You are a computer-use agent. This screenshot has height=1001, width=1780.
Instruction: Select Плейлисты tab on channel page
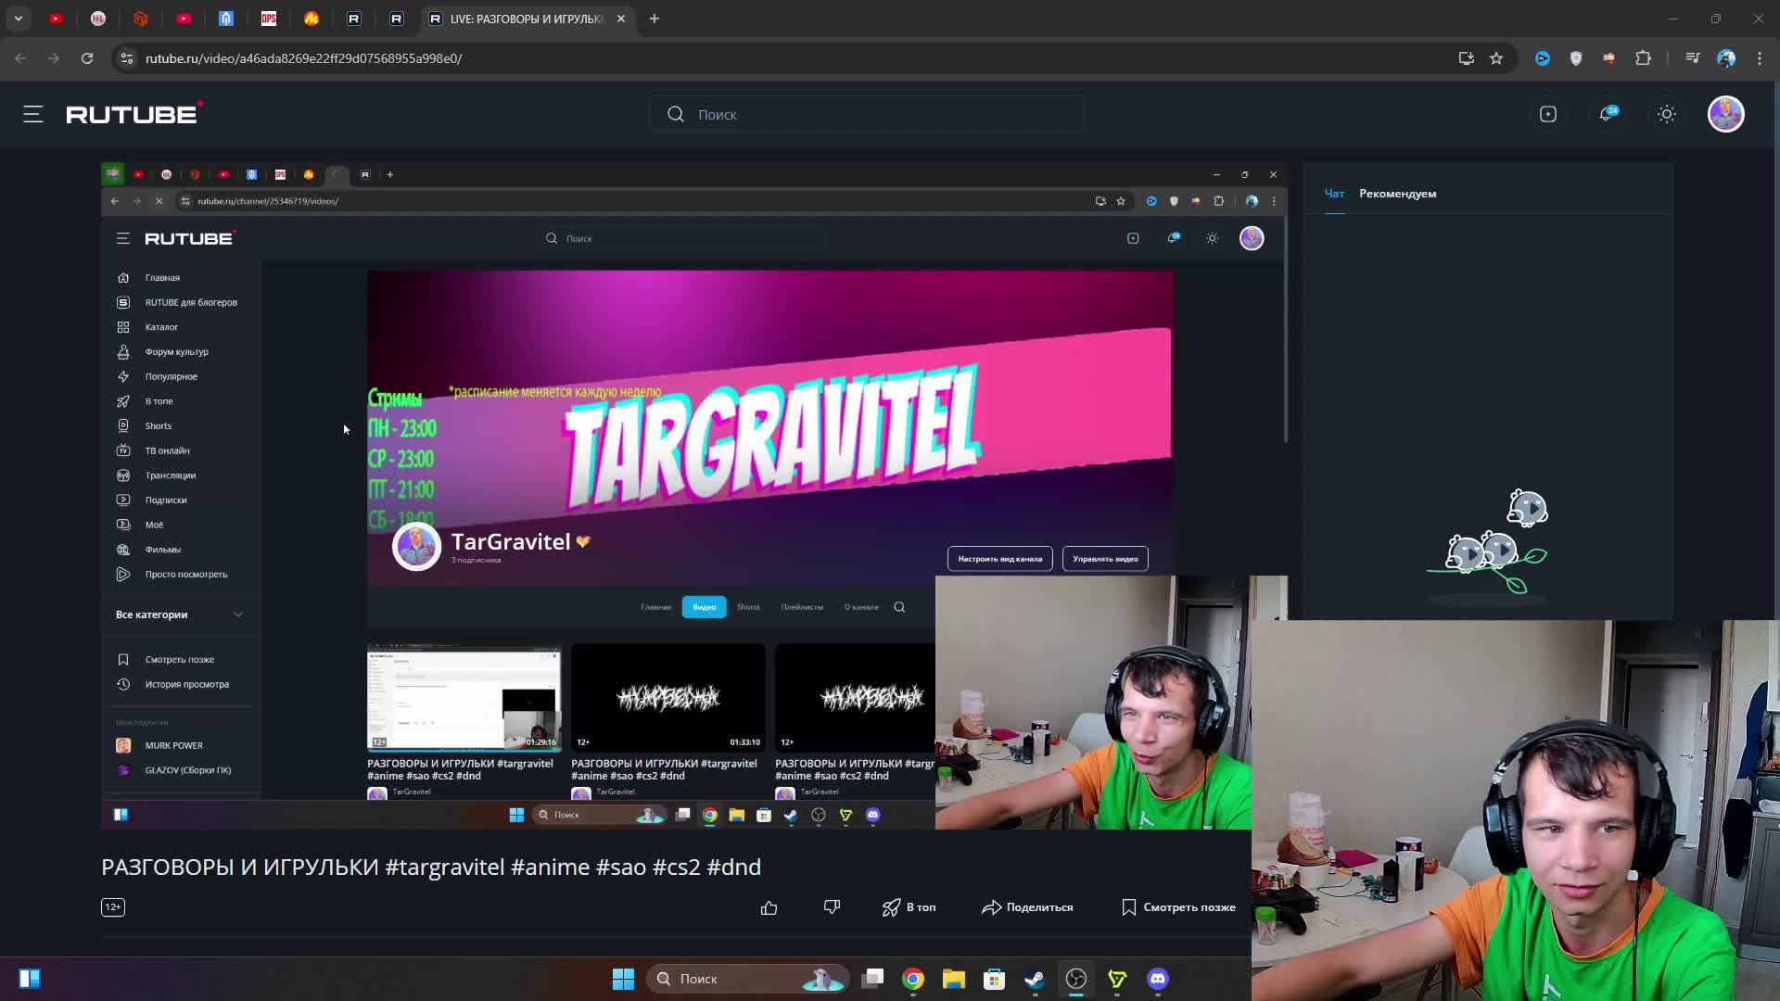click(802, 607)
